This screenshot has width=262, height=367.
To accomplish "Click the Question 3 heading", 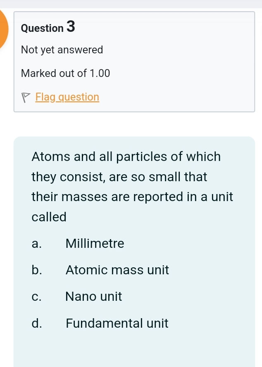I will click(48, 28).
